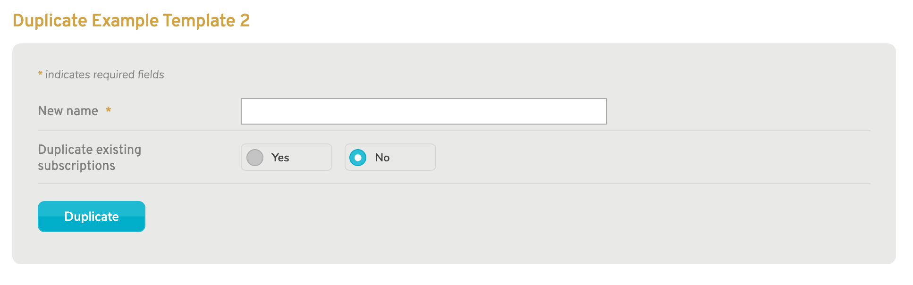Click the Yes option container

point(286,157)
